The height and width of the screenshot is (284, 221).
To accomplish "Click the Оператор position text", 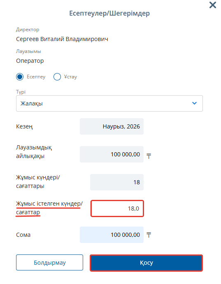I will coord(30,61).
